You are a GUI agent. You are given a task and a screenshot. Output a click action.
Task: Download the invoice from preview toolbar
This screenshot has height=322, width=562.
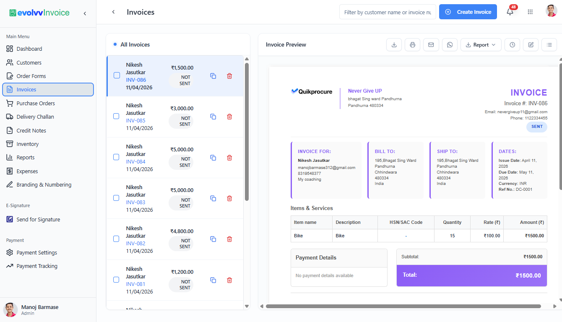coord(394,45)
